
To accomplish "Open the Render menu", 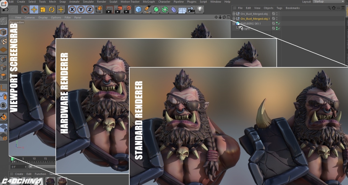I will point(102,2).
